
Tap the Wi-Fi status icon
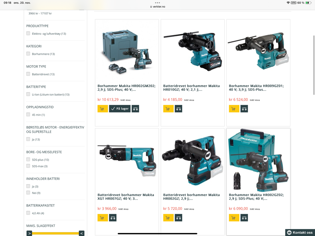click(x=288, y=3)
